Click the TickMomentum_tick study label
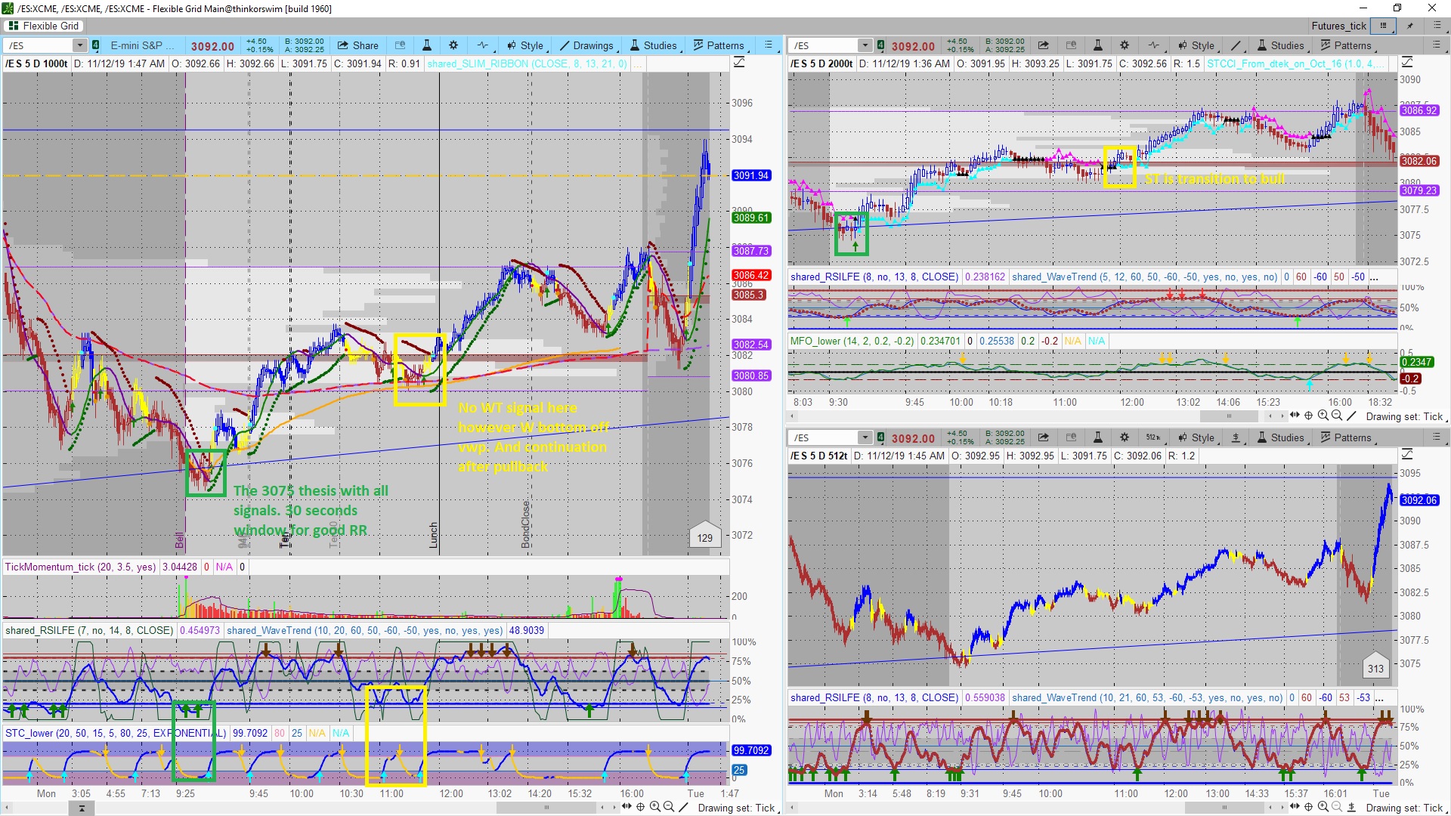The height and width of the screenshot is (816, 1451). click(81, 567)
